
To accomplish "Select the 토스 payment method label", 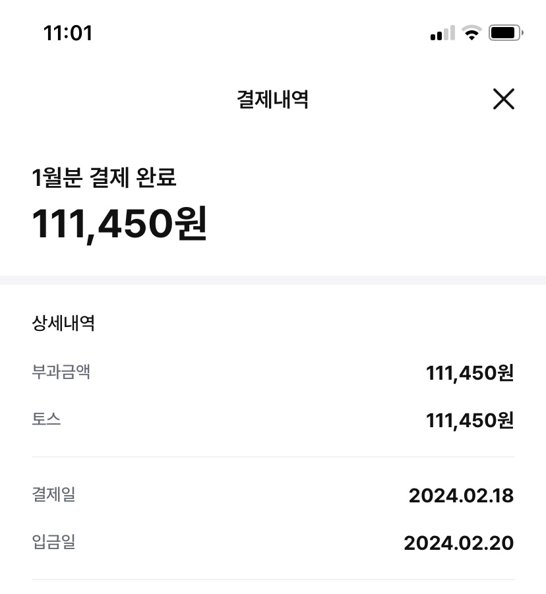I will (46, 419).
